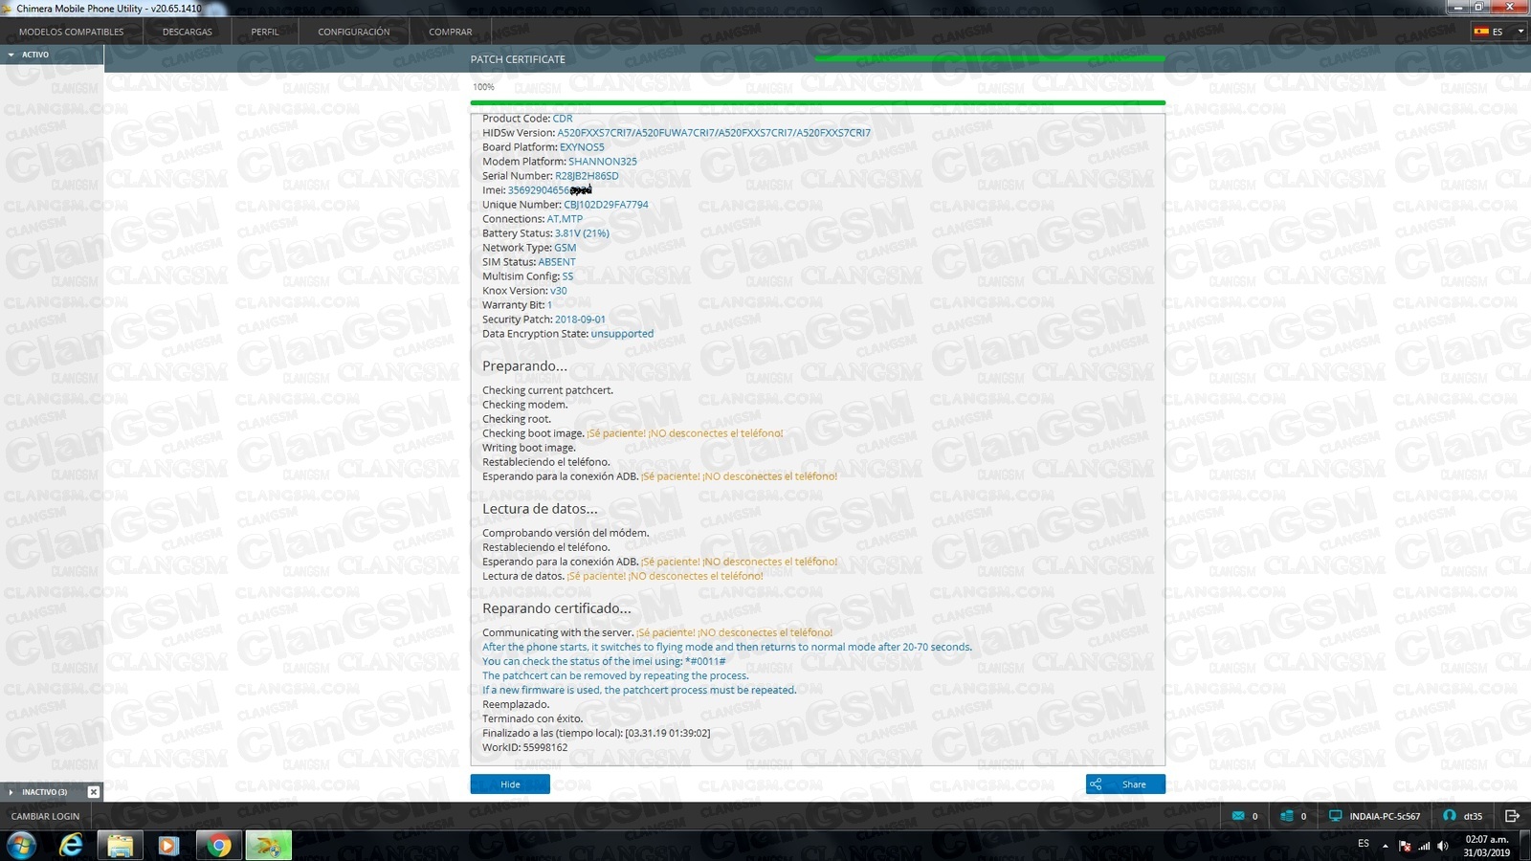
Task: Click the INDAIA-PC-5c567 computer name
Action: click(x=1385, y=816)
